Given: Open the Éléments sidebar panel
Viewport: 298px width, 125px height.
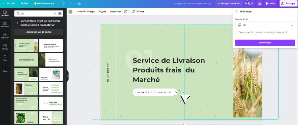Looking at the screenshot, I should (x=5, y=25).
